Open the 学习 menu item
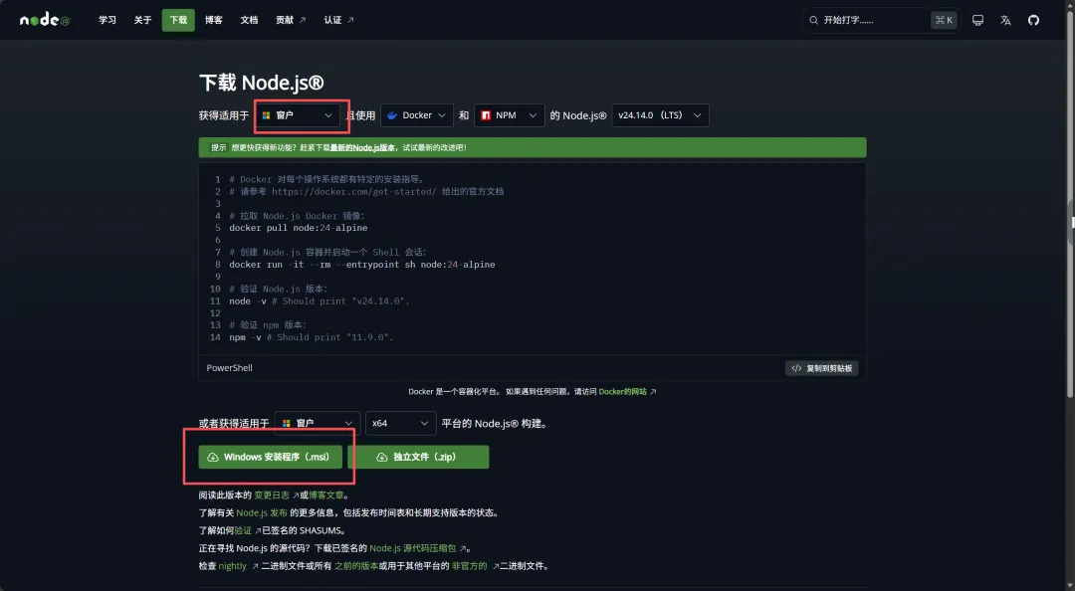Screen dimensions: 1075x591 coord(107,20)
